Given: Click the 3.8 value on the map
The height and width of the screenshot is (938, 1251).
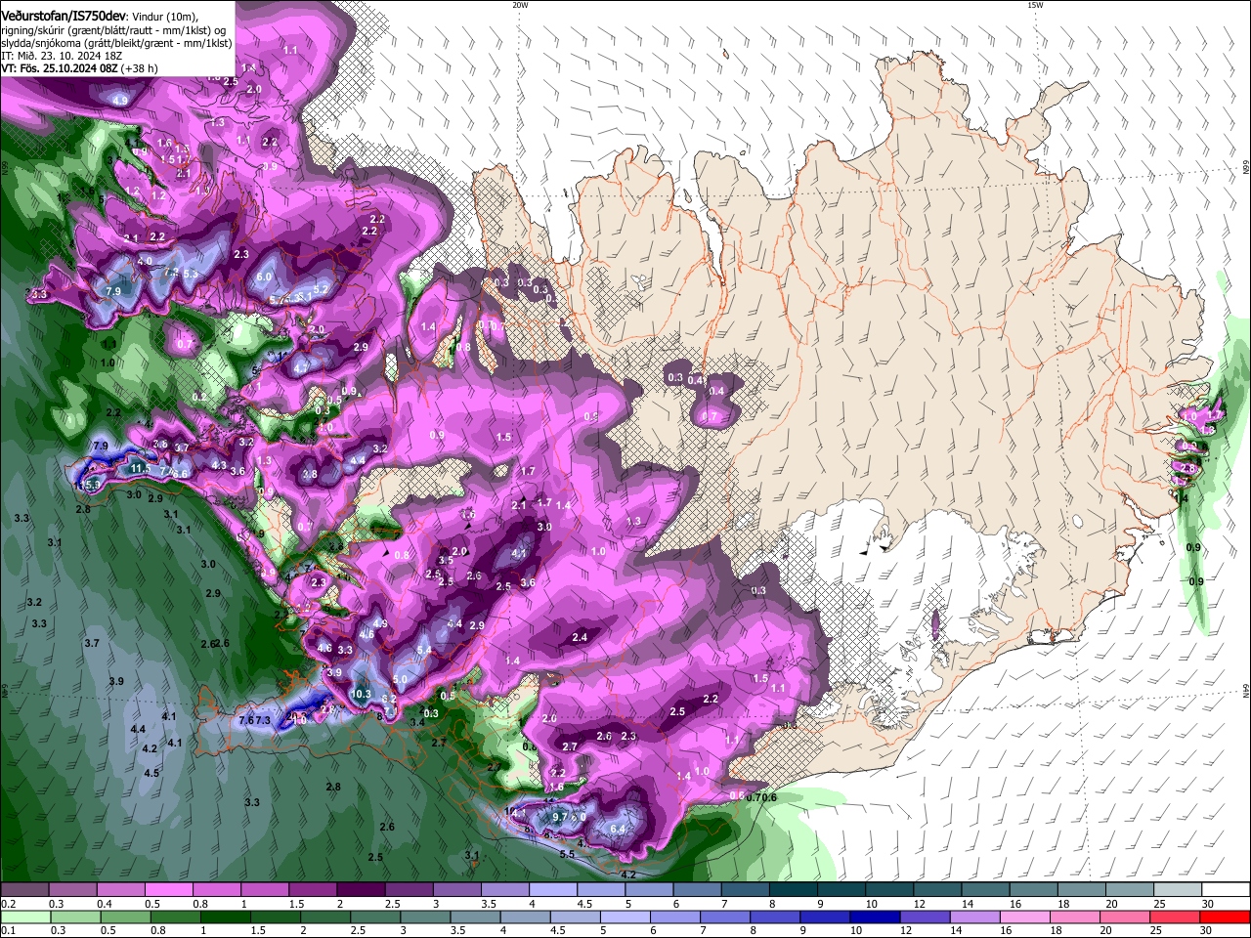Looking at the screenshot, I should click(x=310, y=474).
